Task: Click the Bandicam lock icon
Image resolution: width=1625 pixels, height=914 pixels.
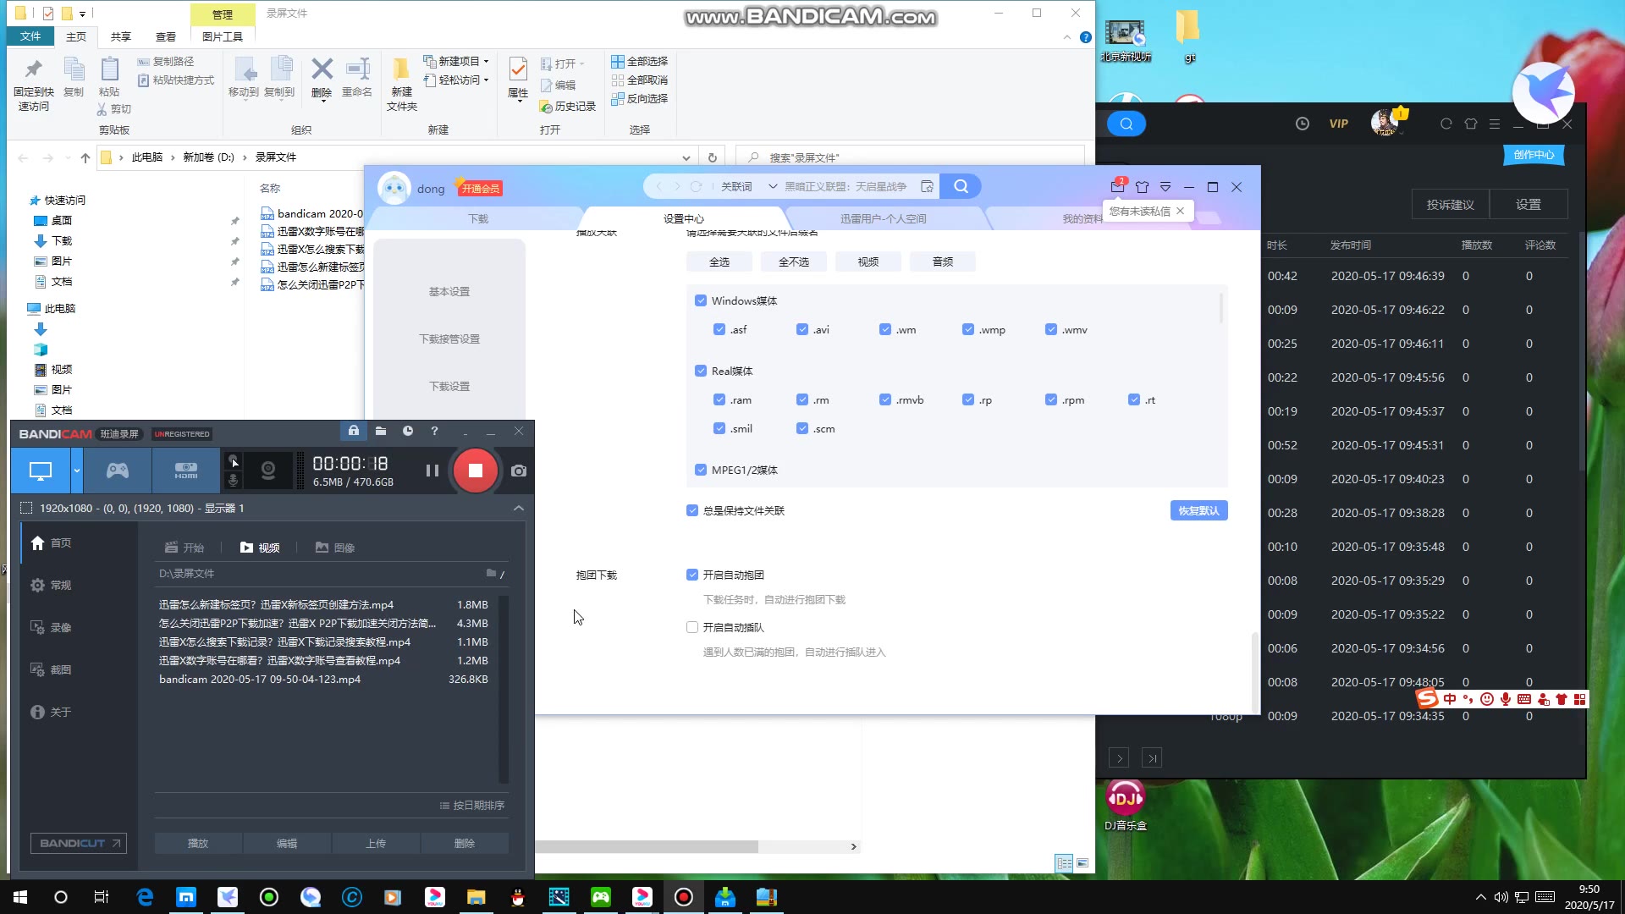Action: (354, 431)
